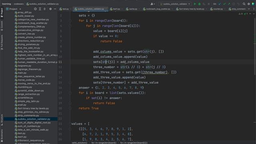256x144 pixels.
Task: Start the debugger with the bug icon
Action: [x=199, y=4]
